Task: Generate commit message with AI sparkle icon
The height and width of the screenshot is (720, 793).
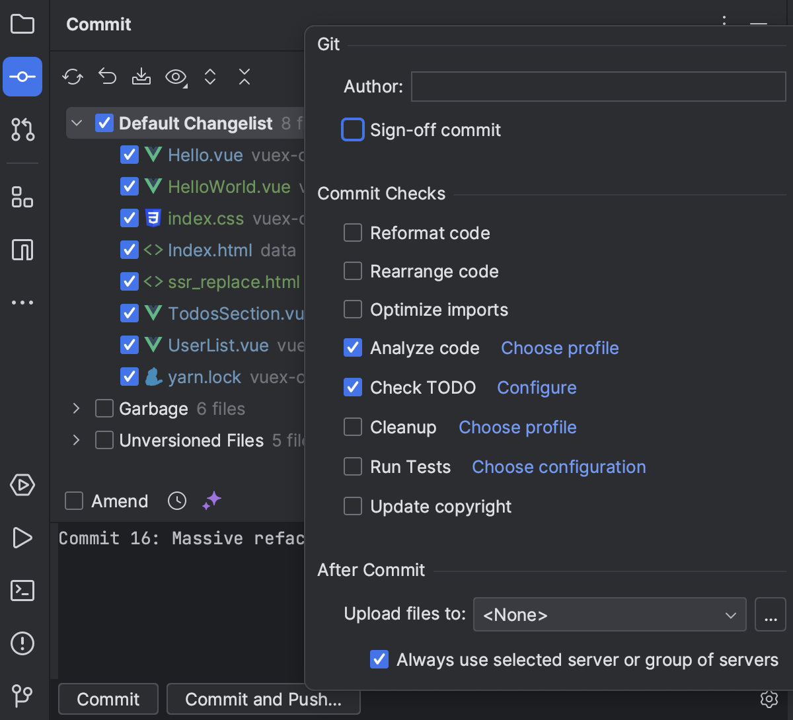Action: (x=211, y=501)
